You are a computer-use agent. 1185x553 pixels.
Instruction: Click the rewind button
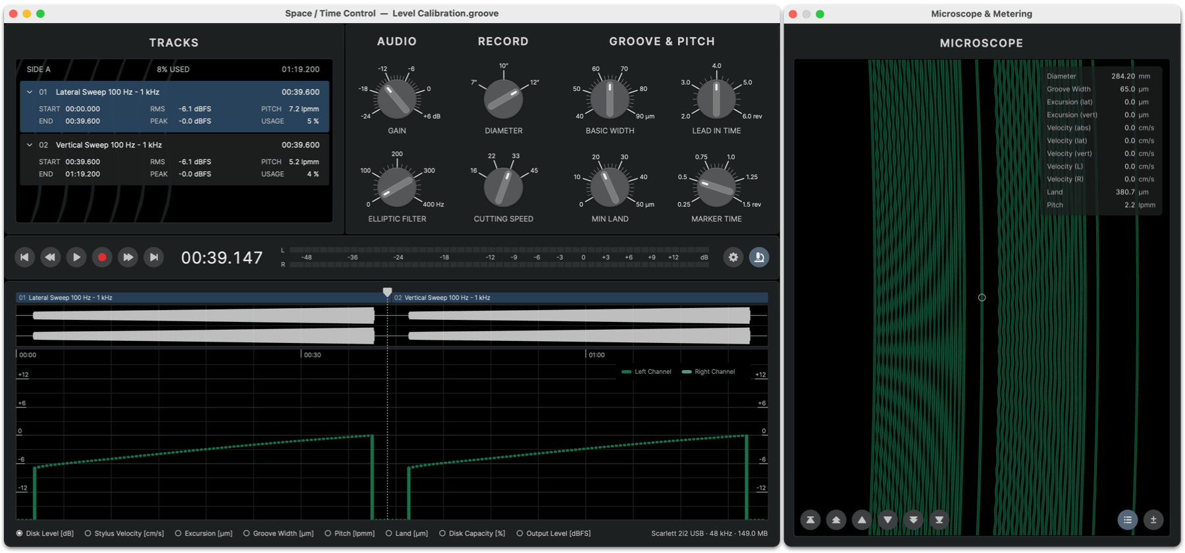[50, 257]
